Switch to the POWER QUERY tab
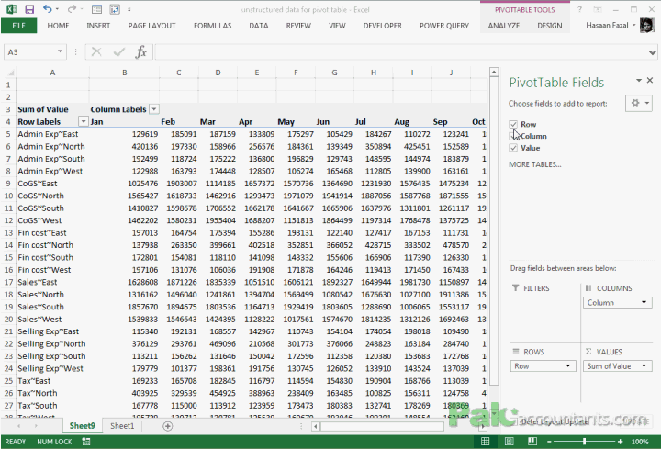 pos(444,26)
